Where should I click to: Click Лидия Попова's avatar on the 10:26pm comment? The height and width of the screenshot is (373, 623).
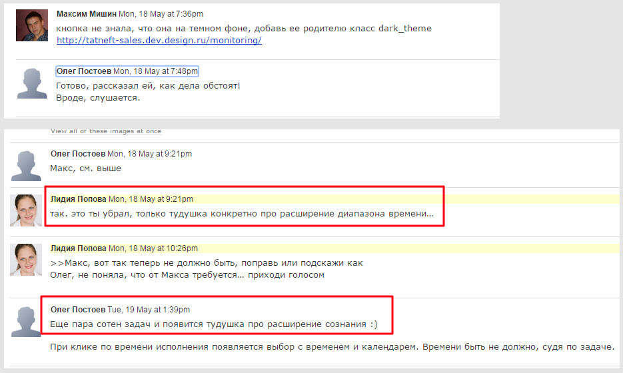click(x=27, y=260)
